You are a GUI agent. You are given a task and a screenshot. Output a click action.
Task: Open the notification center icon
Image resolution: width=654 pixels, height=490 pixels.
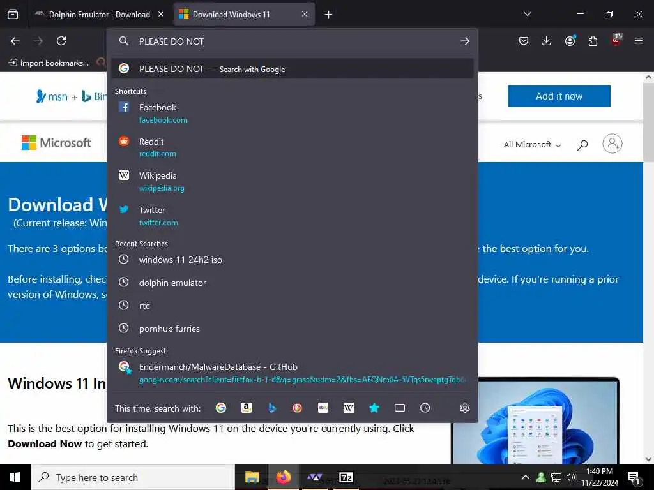click(x=634, y=478)
